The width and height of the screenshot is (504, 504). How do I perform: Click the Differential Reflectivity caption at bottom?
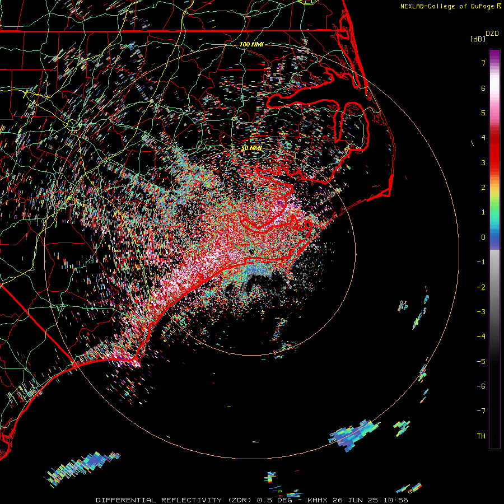pos(252,500)
